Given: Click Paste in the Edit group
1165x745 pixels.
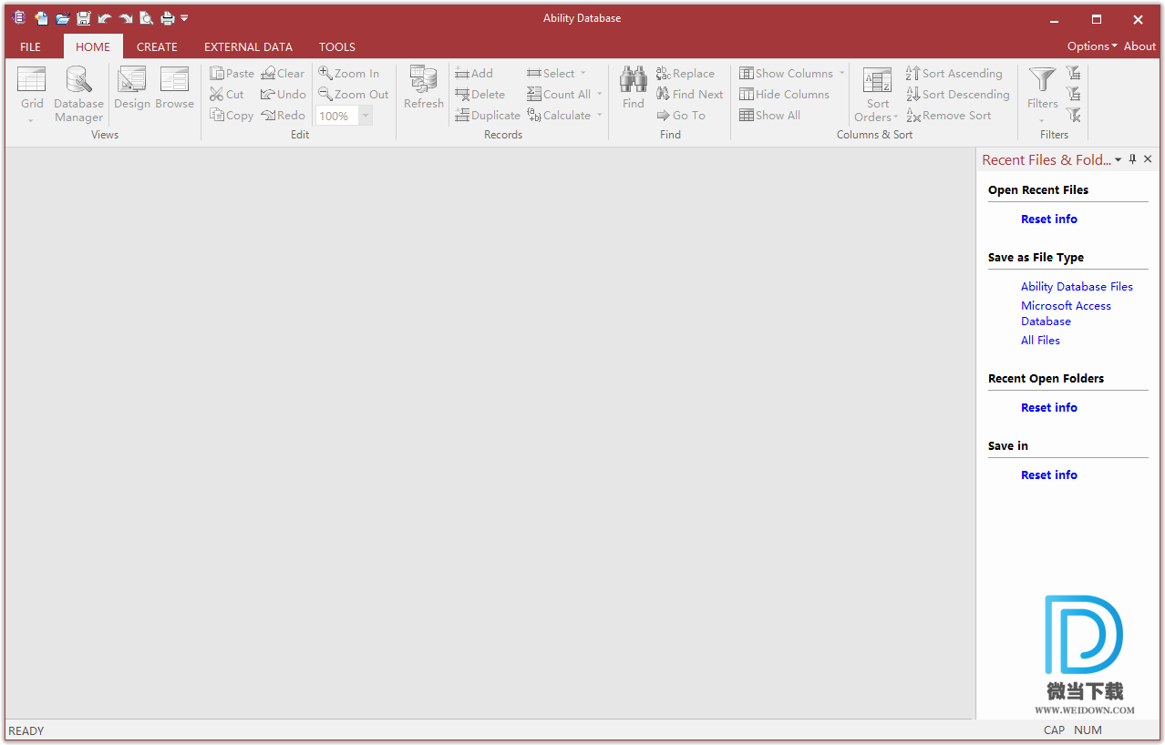Looking at the screenshot, I should pyautogui.click(x=232, y=74).
